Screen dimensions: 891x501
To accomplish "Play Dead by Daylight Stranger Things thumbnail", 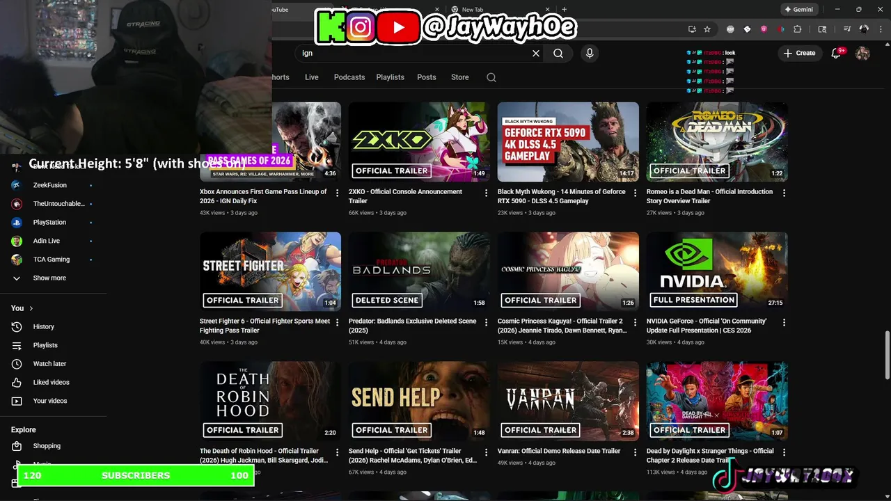I will (717, 401).
